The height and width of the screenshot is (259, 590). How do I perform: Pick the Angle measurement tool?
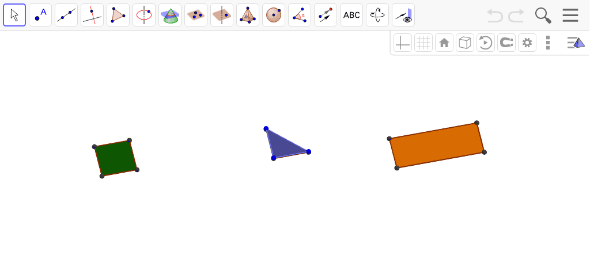pyautogui.click(x=300, y=15)
